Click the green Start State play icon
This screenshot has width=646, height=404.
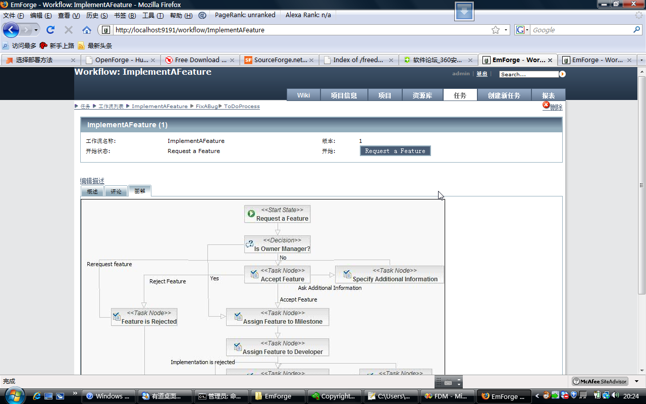251,214
